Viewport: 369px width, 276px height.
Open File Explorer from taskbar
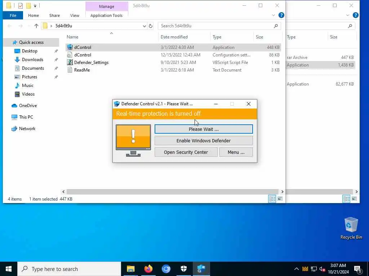pyautogui.click(x=130, y=269)
